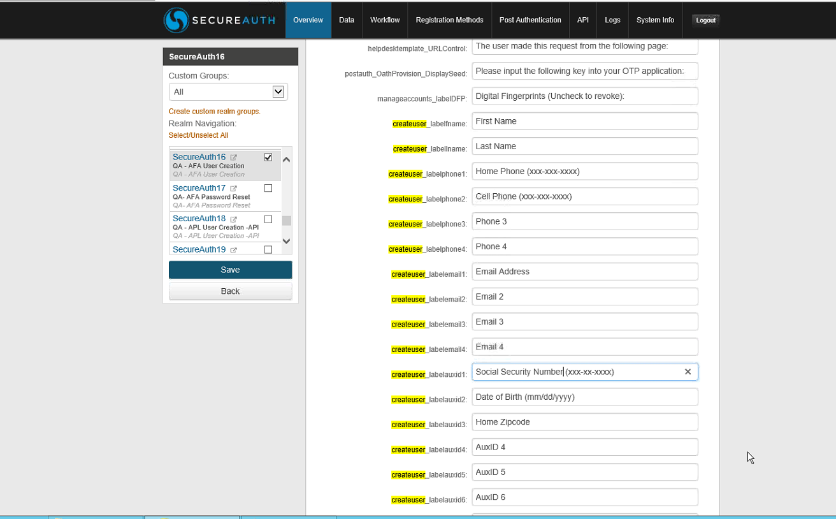Screen dimensions: 836x519
Task: Click the Date of Birth input field
Action: pos(585,397)
